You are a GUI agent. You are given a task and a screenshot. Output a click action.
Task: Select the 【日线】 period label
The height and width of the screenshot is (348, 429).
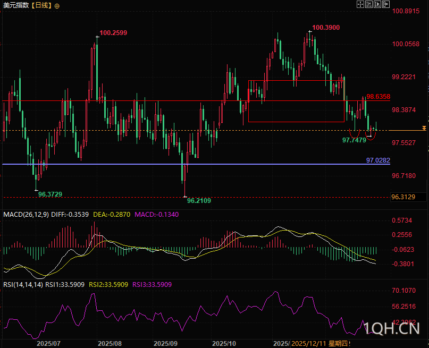pos(41,5)
